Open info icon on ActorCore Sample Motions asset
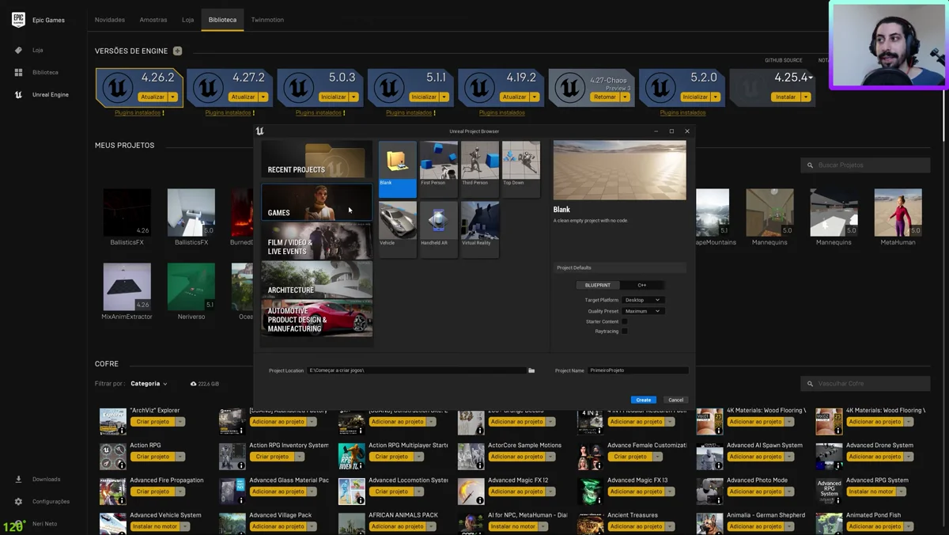The height and width of the screenshot is (535, 949). tap(479, 465)
